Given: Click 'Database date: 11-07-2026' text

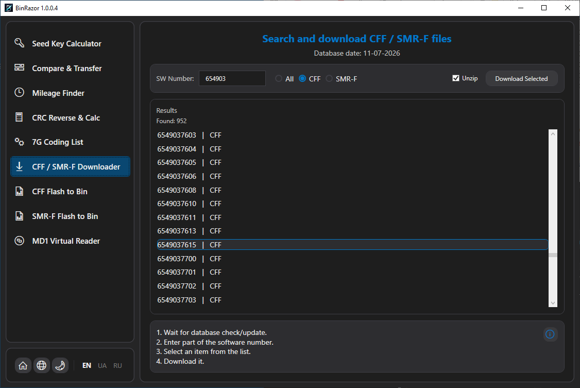Looking at the screenshot, I should pos(357,53).
